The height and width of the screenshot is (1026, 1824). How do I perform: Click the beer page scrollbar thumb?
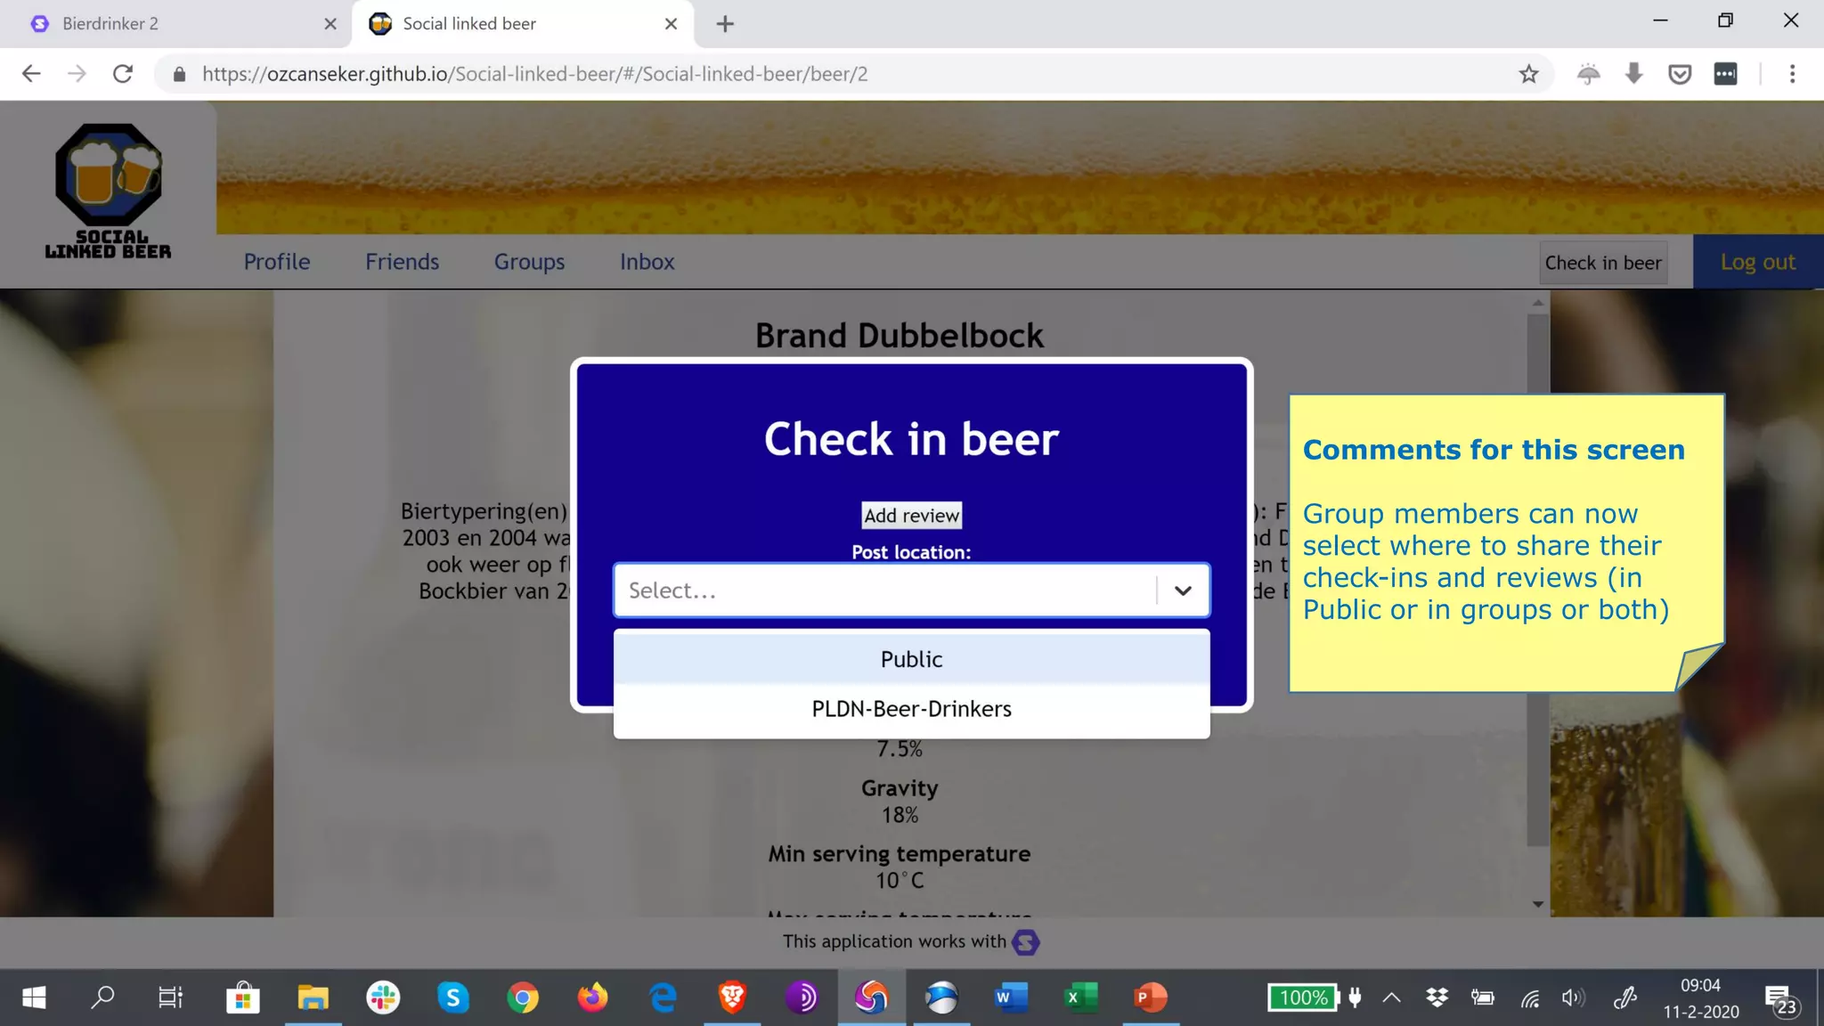1538,579
